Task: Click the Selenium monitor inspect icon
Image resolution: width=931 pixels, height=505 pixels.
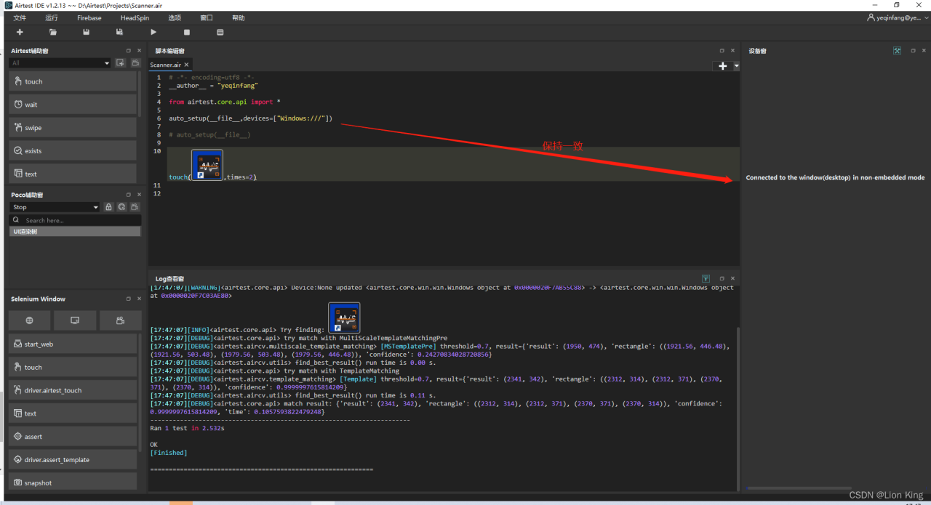Action: [75, 320]
